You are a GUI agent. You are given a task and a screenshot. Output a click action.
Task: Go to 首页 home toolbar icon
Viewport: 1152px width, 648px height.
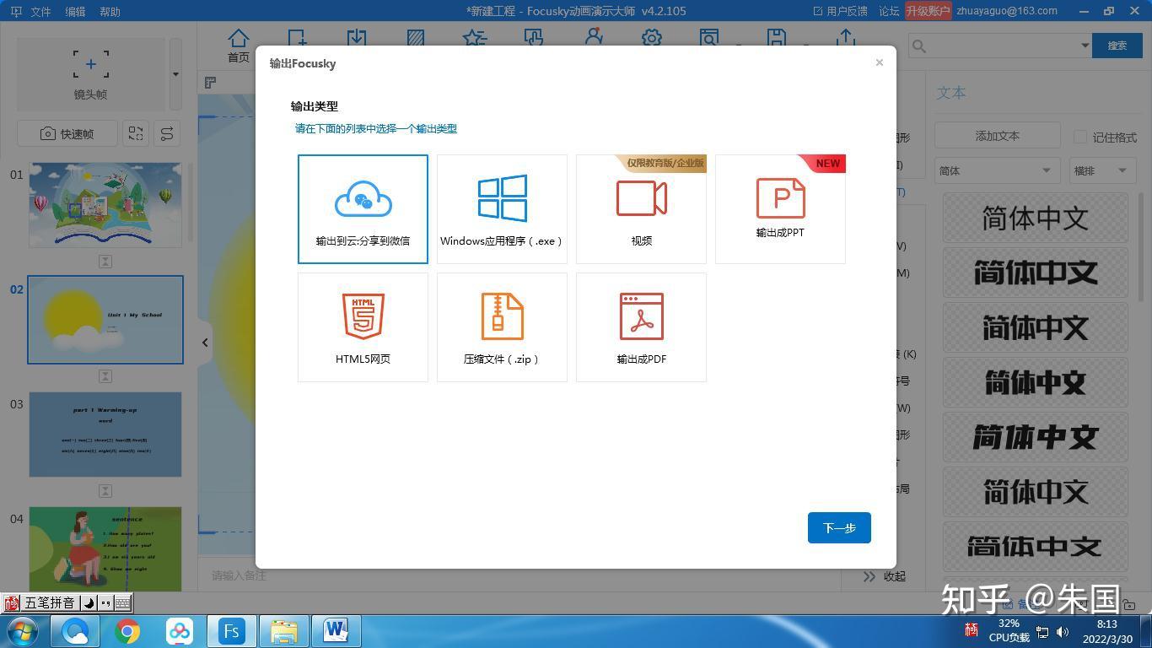point(239,46)
